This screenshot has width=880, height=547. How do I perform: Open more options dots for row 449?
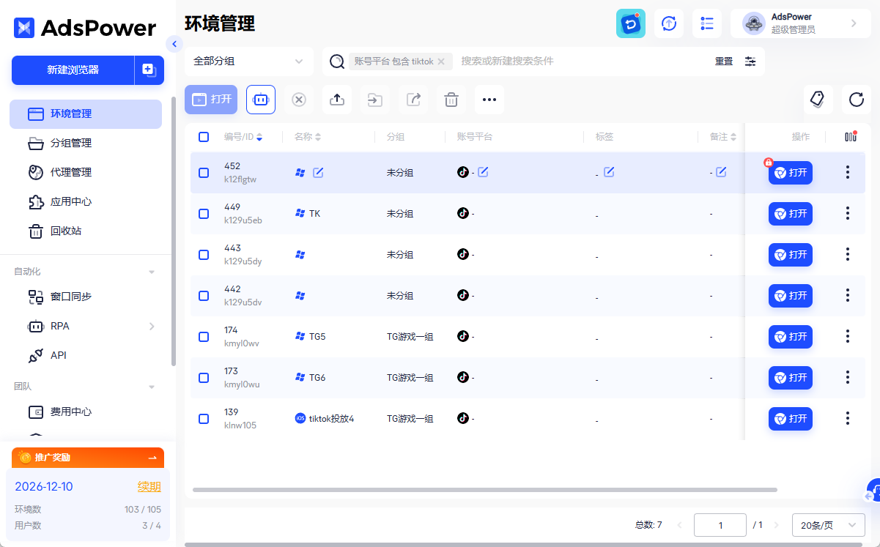pyautogui.click(x=848, y=213)
